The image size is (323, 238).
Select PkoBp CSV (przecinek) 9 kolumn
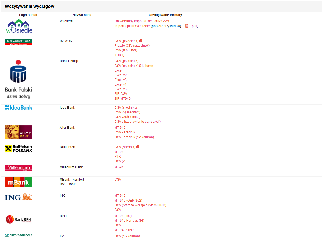(134, 66)
